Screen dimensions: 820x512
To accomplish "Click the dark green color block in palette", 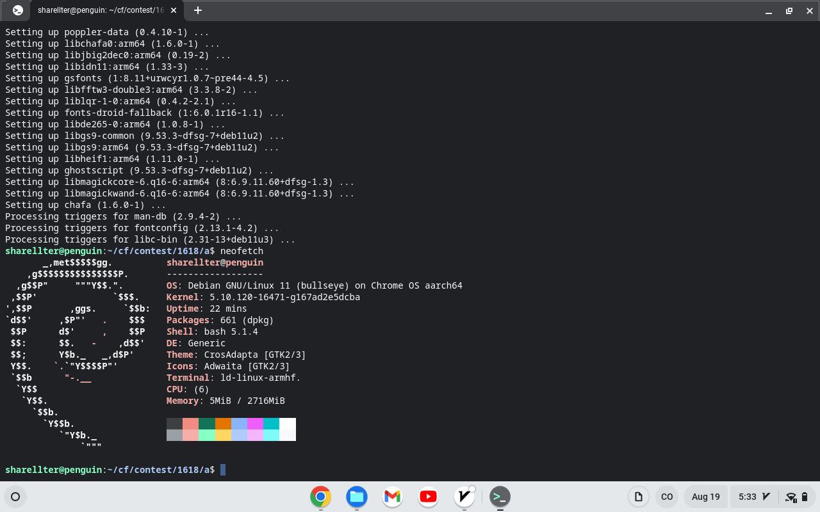I will click(x=207, y=424).
